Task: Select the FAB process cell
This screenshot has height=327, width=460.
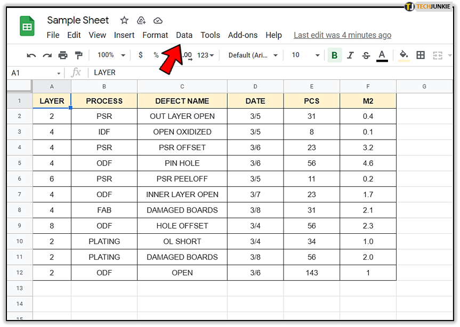Action: pos(104,210)
